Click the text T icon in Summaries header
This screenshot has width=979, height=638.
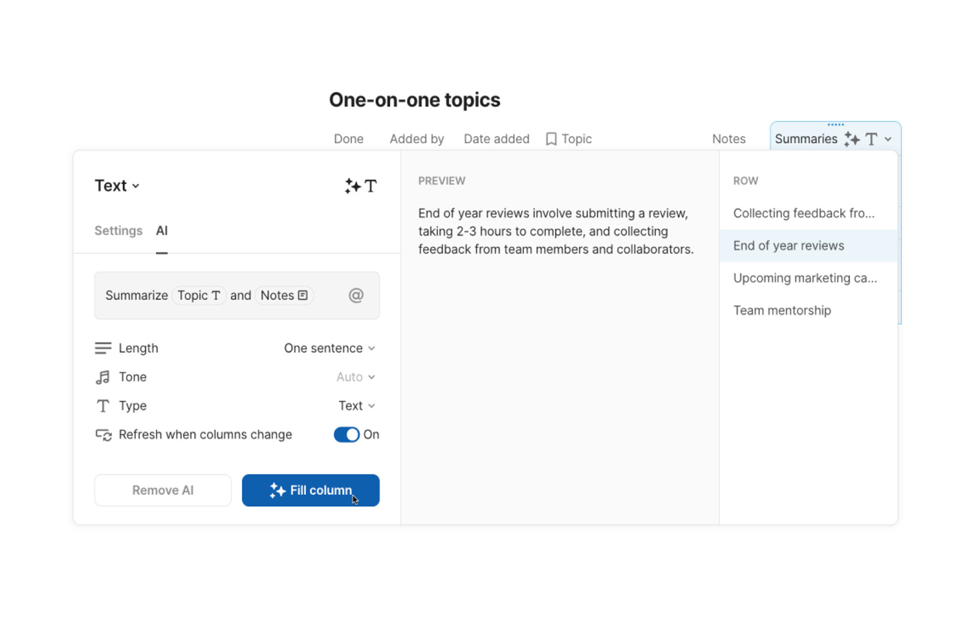[x=871, y=139]
